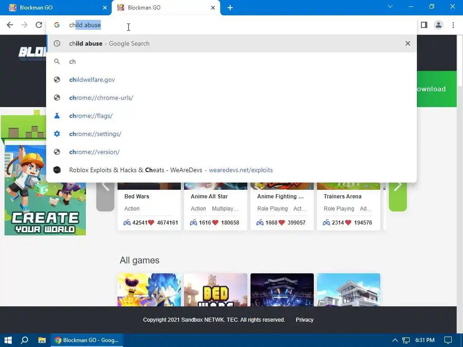Click the Blockman GO logo
The image size is (463, 347).
pos(33,52)
